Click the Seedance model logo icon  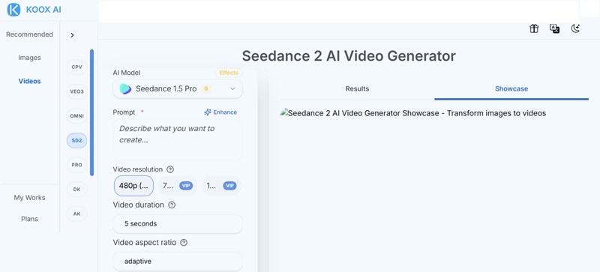click(x=125, y=88)
